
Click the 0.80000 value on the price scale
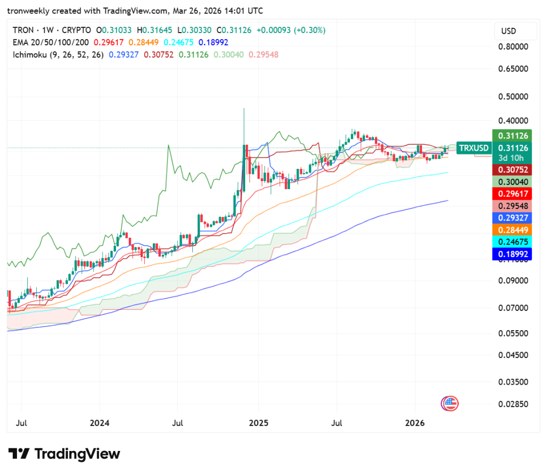(513, 46)
